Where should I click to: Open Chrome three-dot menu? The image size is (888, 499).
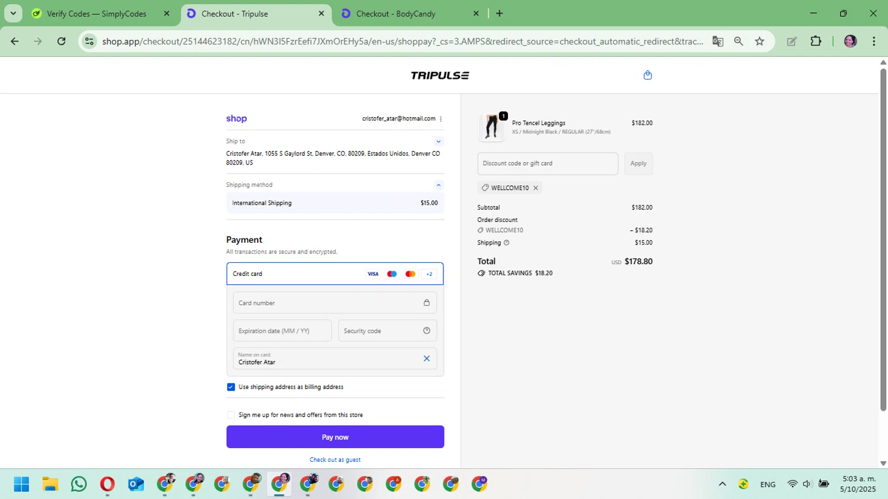click(874, 41)
